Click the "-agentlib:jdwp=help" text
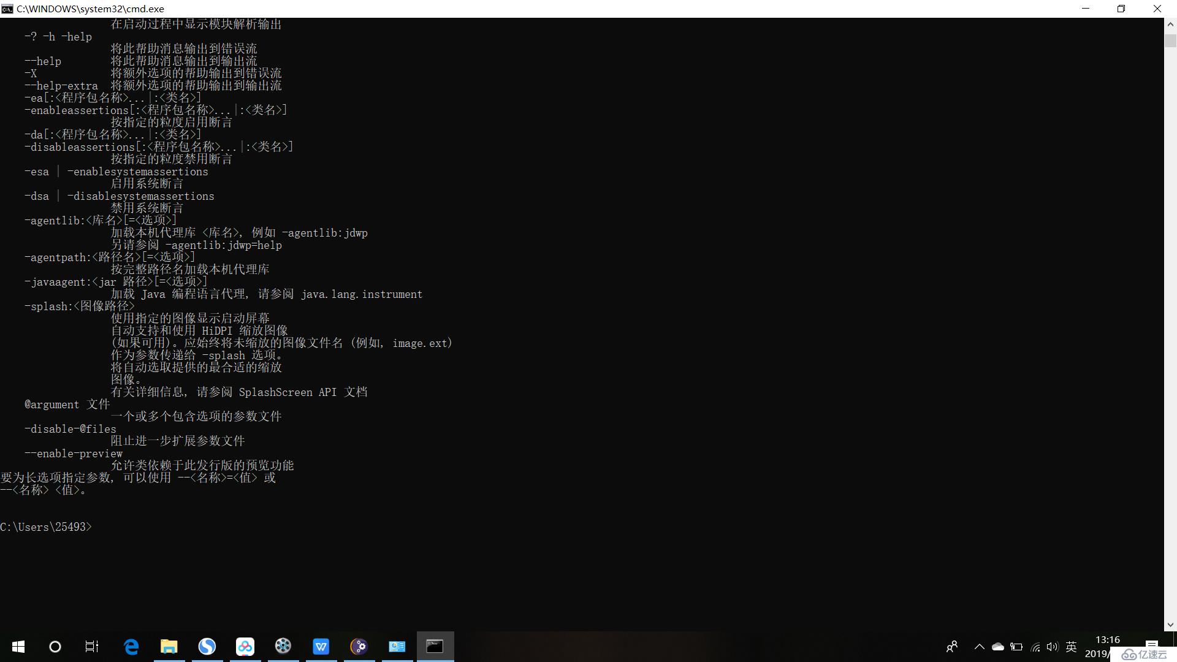Viewport: 1177px width, 662px height. click(224, 245)
